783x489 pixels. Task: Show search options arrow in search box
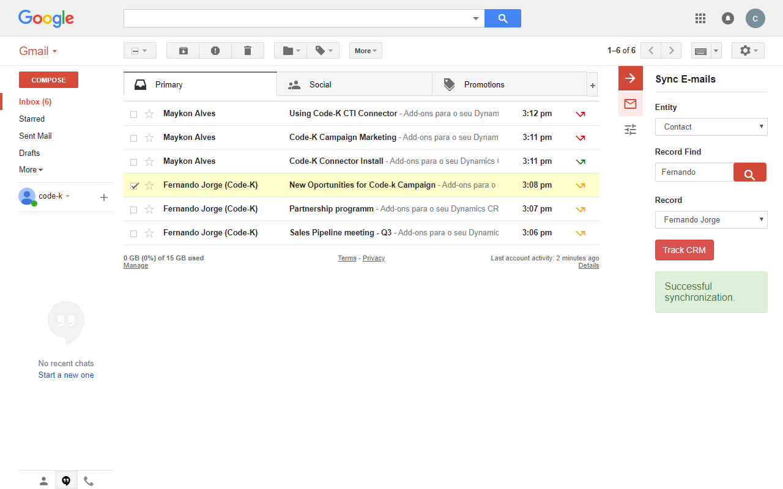(x=476, y=18)
